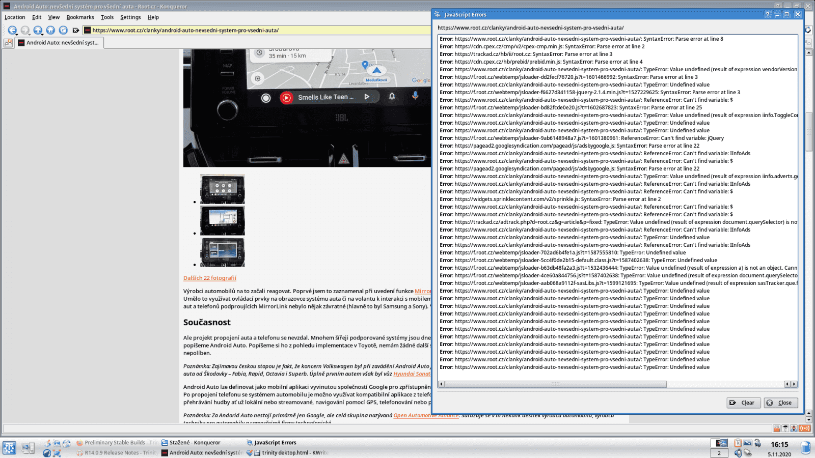Clear the location bar with the black eraser icon
This screenshot has height=458, width=815.
point(76,30)
